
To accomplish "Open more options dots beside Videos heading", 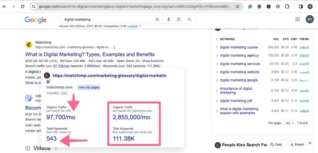I will pyautogui.click(x=56, y=149).
